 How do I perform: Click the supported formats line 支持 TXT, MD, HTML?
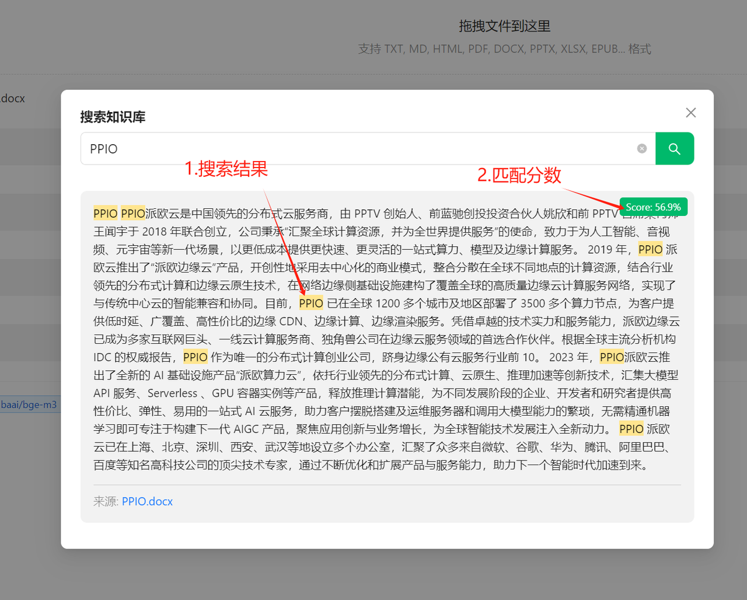(505, 49)
